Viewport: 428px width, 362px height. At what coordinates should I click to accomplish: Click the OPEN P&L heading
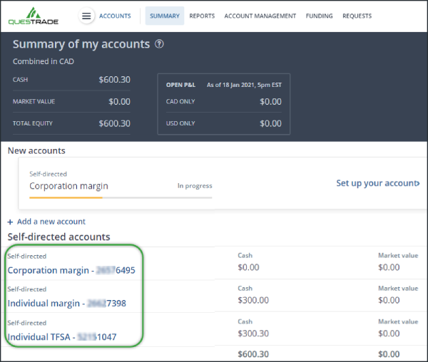click(x=180, y=85)
